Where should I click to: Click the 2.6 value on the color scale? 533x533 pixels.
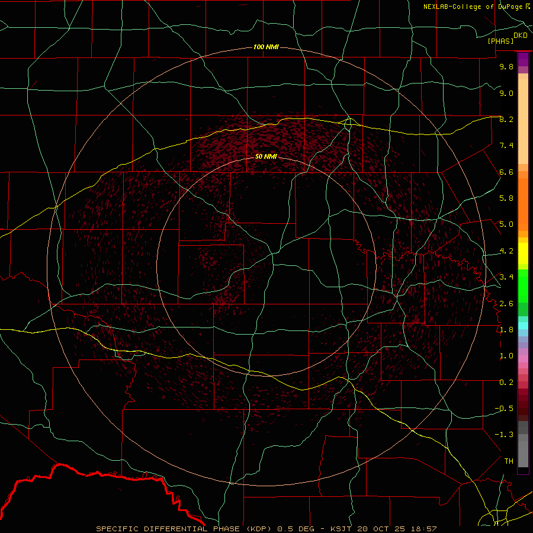506,304
